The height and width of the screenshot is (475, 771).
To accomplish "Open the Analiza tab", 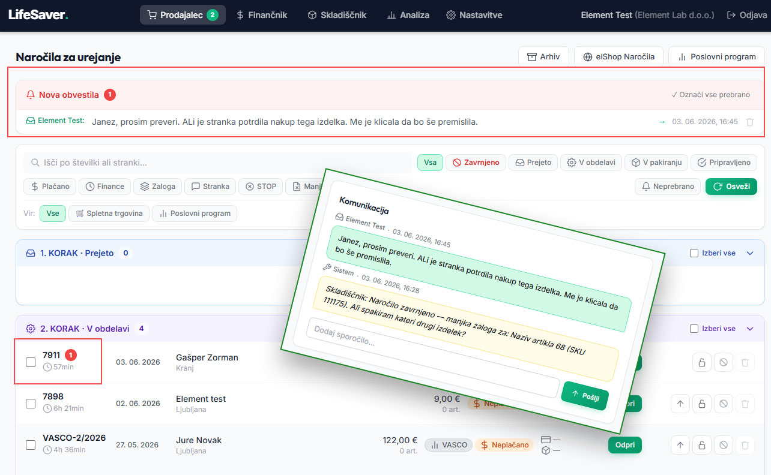I will (408, 15).
